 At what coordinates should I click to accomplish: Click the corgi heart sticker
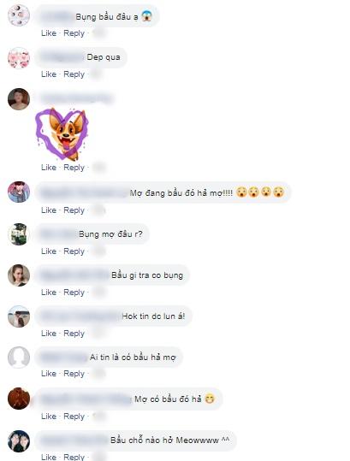tap(62, 134)
